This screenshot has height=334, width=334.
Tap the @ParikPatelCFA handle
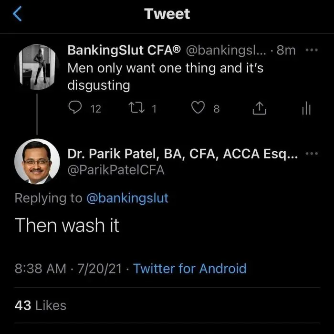[x=116, y=170]
